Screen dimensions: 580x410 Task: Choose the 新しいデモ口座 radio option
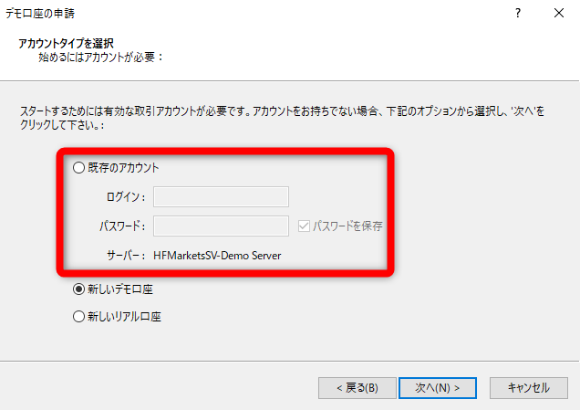tap(79, 289)
